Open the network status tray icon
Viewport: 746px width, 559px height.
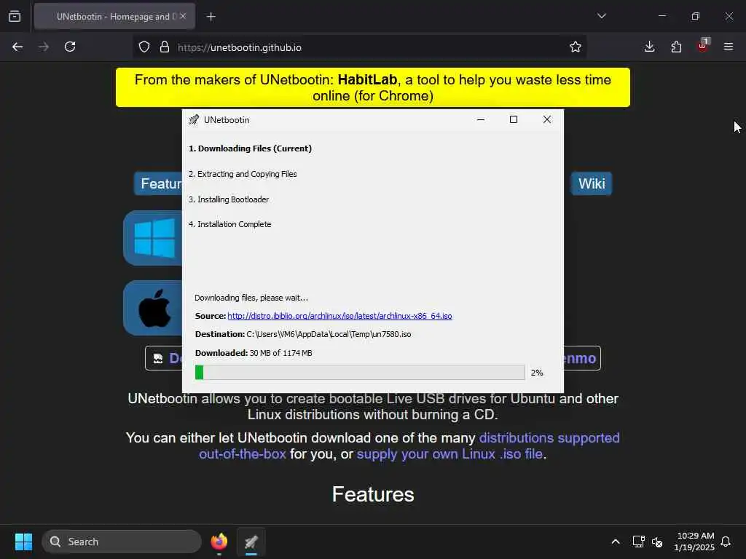point(638,542)
